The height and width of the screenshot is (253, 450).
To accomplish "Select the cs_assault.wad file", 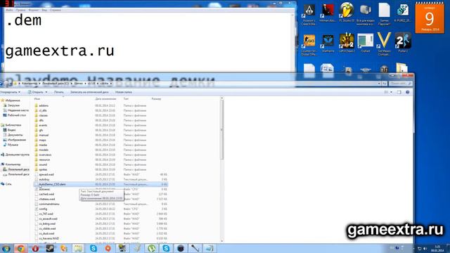I will 49,219.
